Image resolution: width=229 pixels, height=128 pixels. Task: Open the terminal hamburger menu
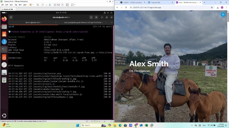point(97,17)
